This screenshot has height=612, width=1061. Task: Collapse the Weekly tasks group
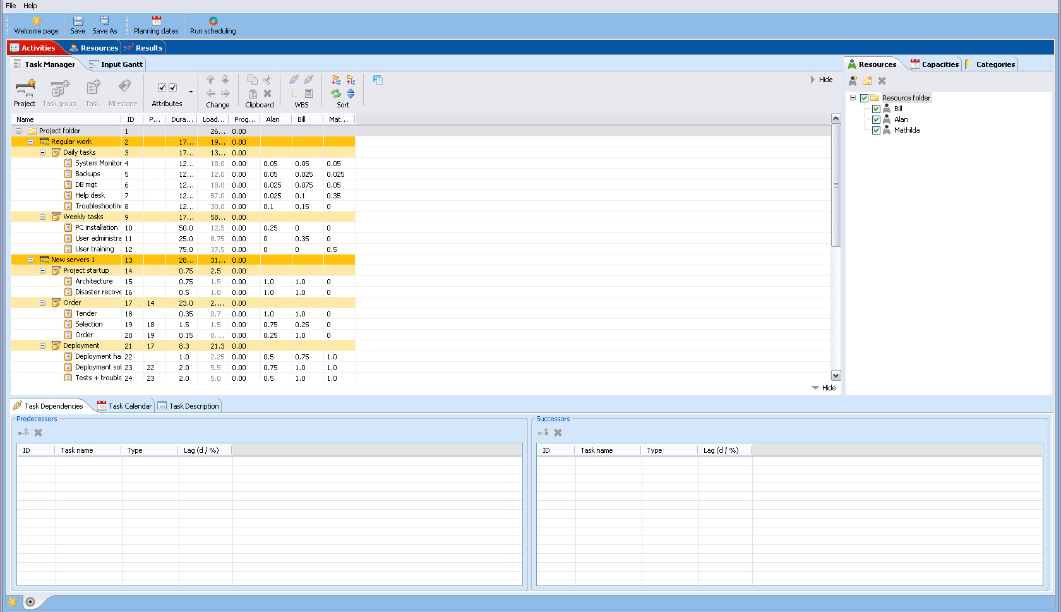tap(42, 217)
